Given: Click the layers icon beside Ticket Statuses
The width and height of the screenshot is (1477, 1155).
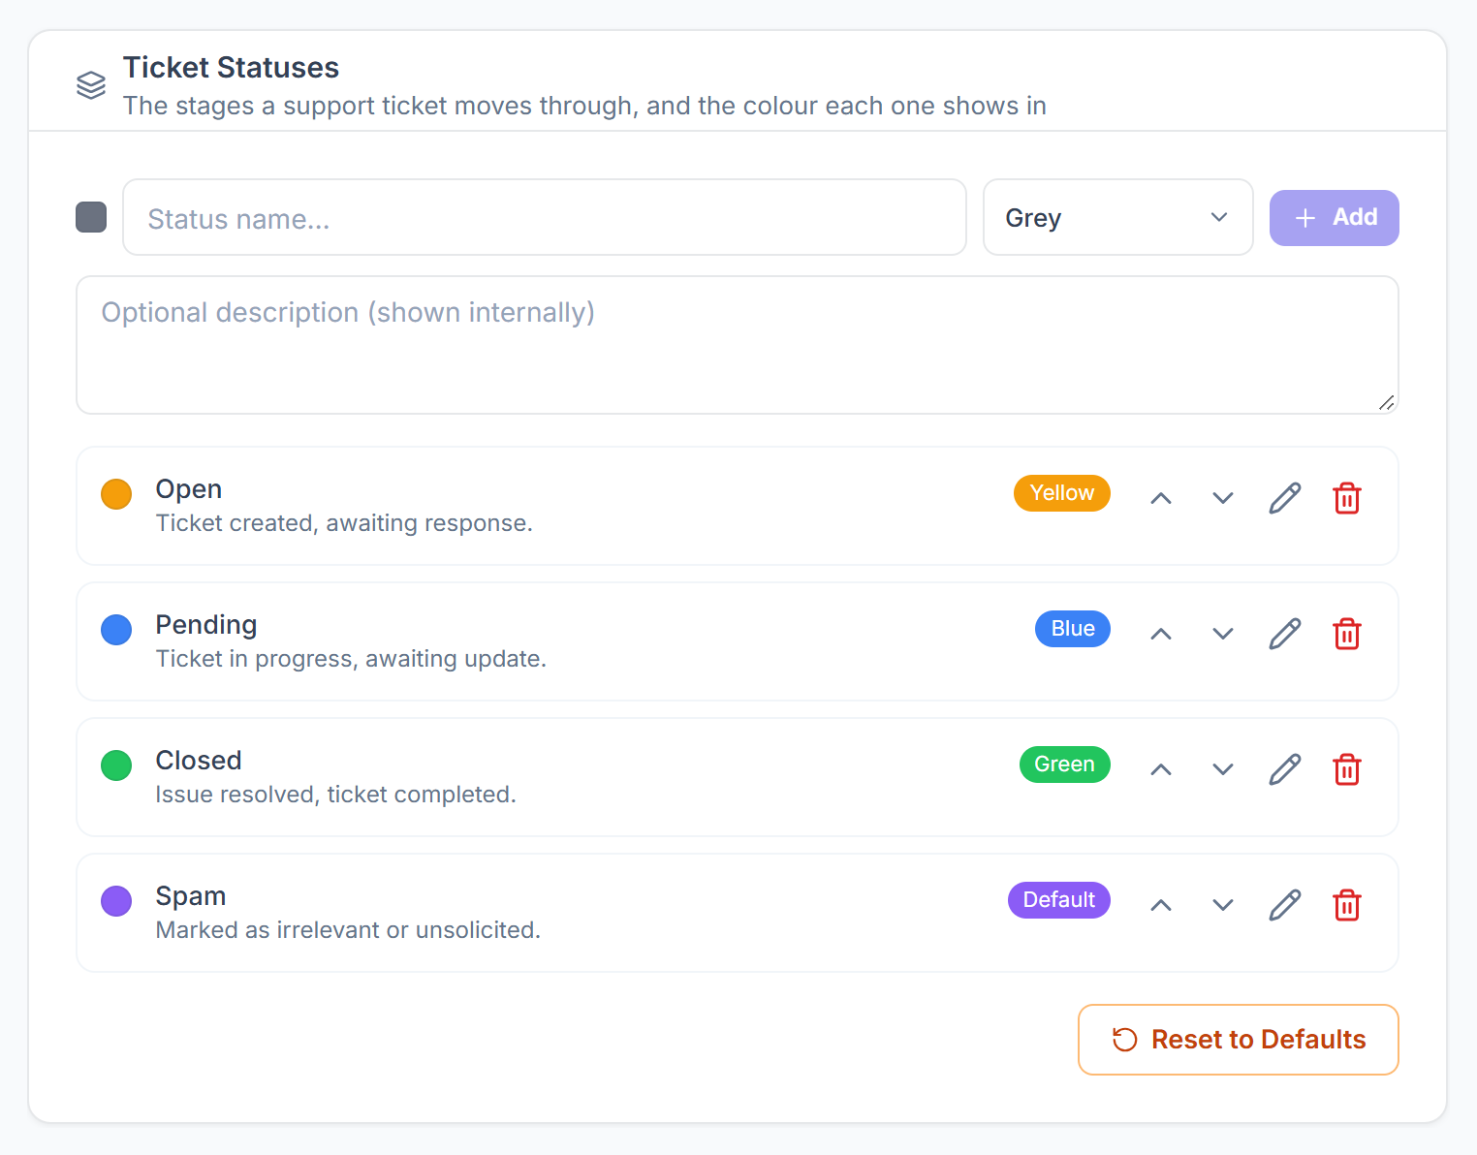Looking at the screenshot, I should [x=91, y=85].
